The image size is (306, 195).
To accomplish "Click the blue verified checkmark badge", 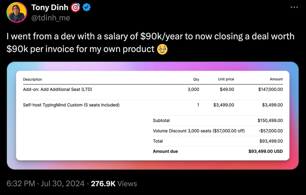I will [x=87, y=8].
